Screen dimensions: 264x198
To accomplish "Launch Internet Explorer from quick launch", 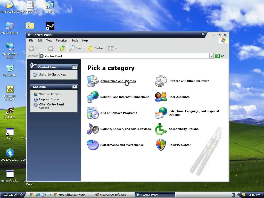I will click(x=38, y=195).
